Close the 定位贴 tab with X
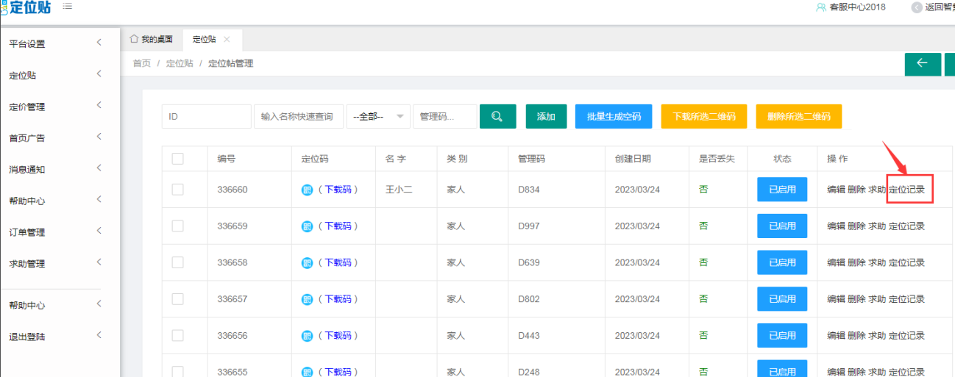The width and height of the screenshot is (955, 377). pos(227,39)
